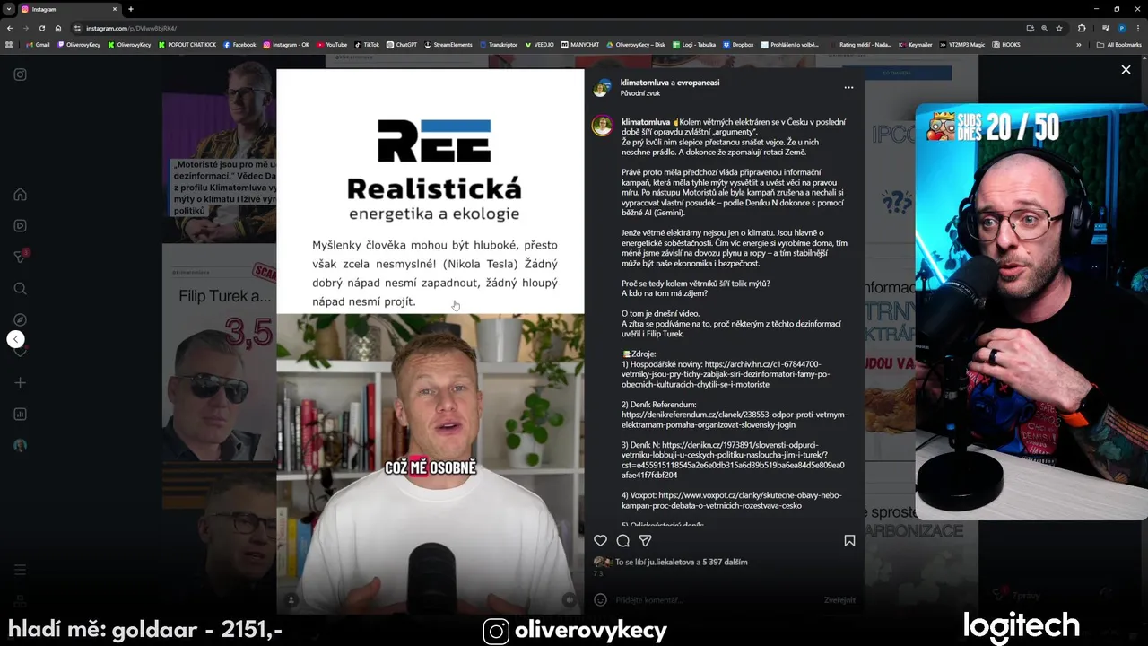This screenshot has height=646, width=1148.
Task: Bookmark page with star icon
Action: pyautogui.click(x=1059, y=28)
